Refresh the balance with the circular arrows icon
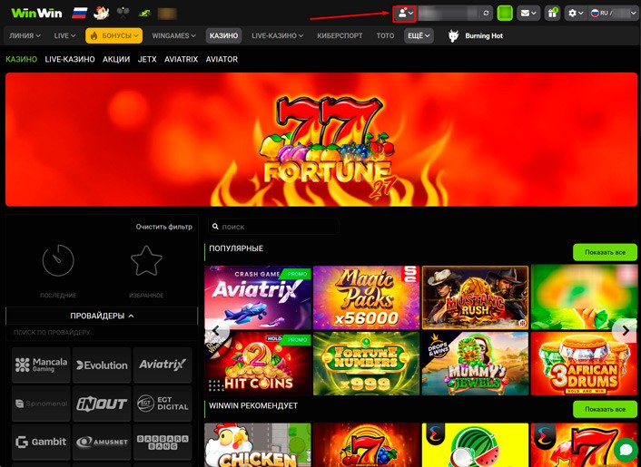 point(486,14)
